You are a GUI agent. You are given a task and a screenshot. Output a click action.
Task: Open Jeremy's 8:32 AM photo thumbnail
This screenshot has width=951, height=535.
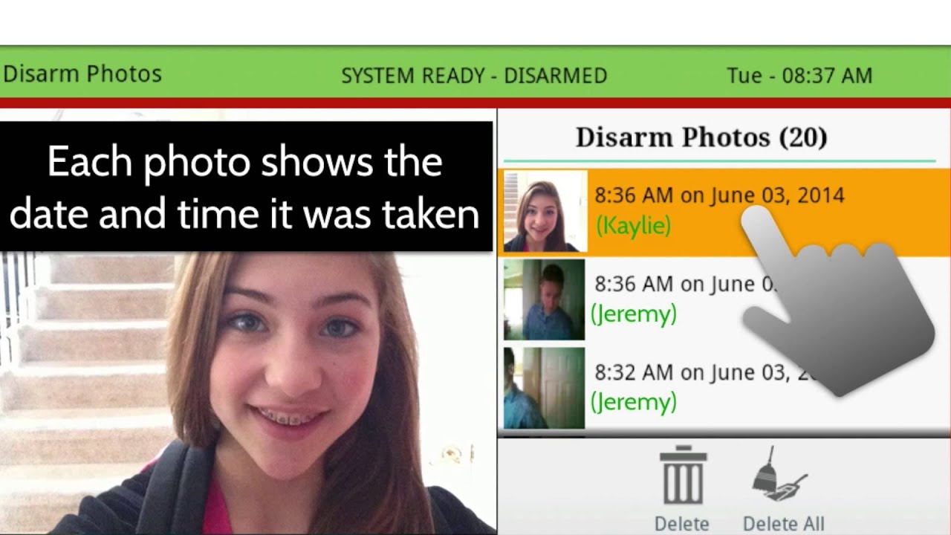[545, 388]
